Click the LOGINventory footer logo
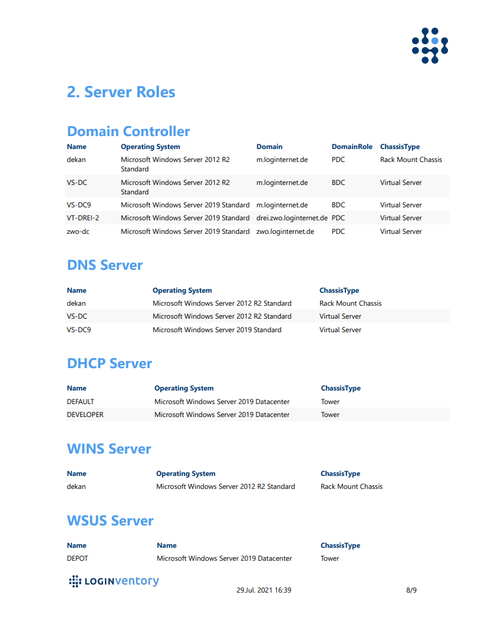This screenshot has width=481, height=622. point(114,581)
